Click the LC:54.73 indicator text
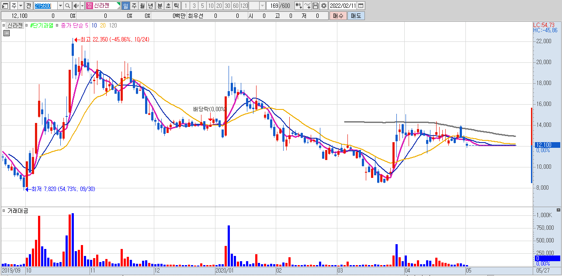562x276 pixels. click(544, 25)
